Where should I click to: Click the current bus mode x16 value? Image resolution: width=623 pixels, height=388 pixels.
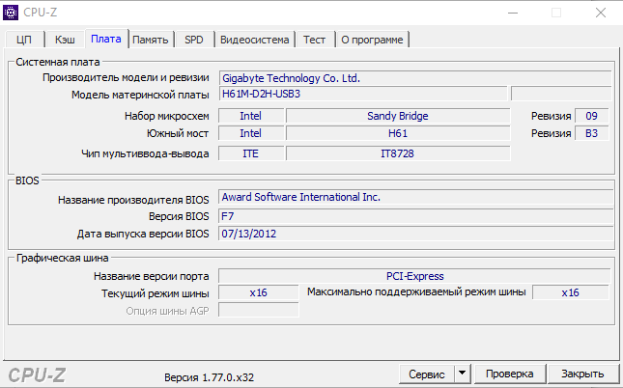click(x=258, y=292)
